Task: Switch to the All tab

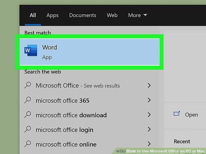Action: pyautogui.click(x=33, y=15)
